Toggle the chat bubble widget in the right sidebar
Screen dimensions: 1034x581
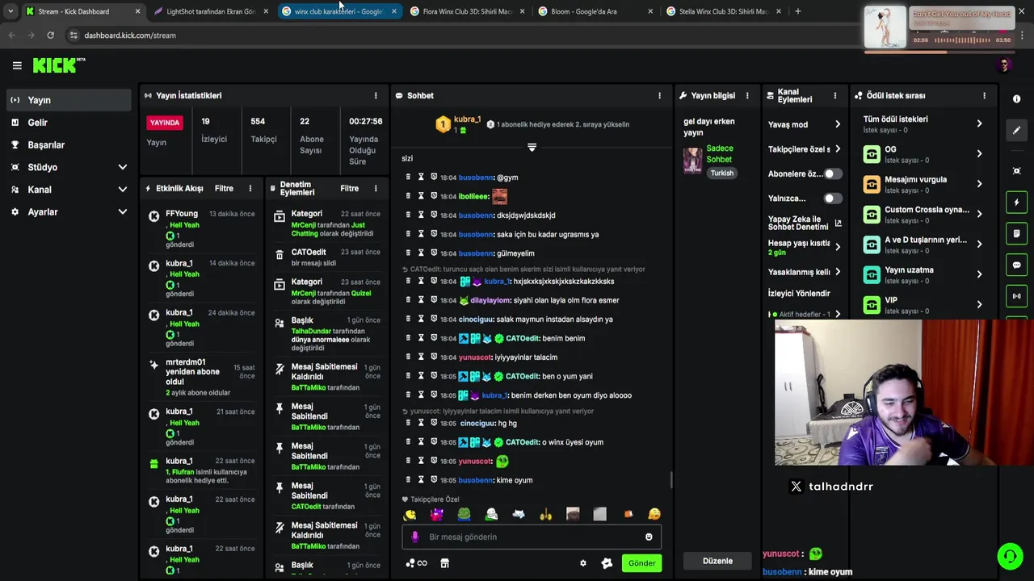tap(1016, 265)
